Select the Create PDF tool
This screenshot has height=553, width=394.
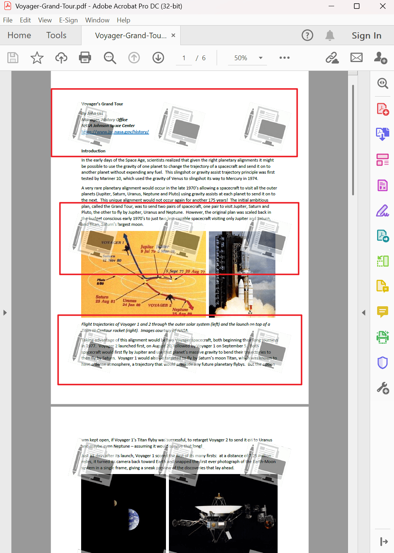point(383,109)
